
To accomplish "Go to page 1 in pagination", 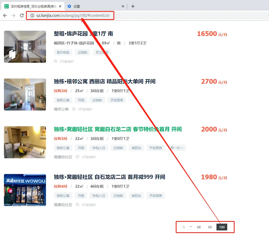I will tap(184, 227).
